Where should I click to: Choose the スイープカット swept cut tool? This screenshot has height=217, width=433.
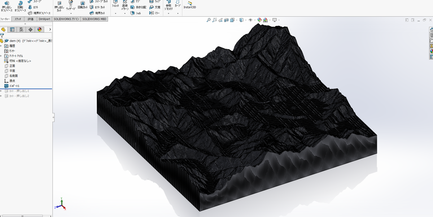point(99,1)
